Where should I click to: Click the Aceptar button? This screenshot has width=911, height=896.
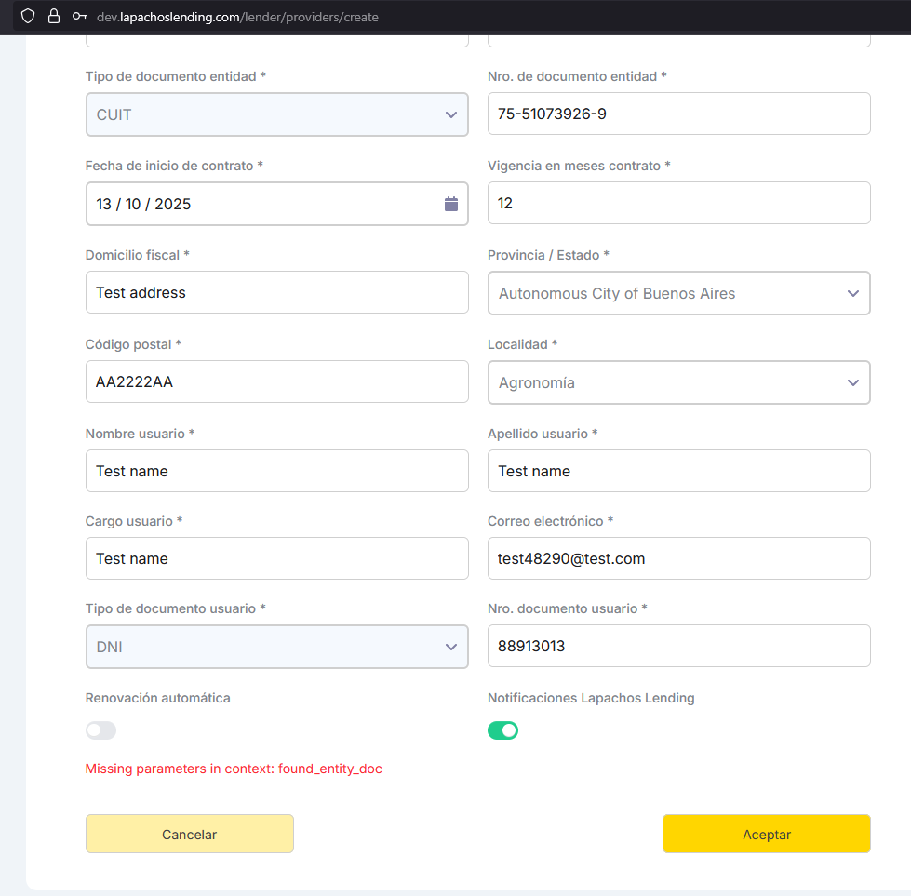click(766, 835)
